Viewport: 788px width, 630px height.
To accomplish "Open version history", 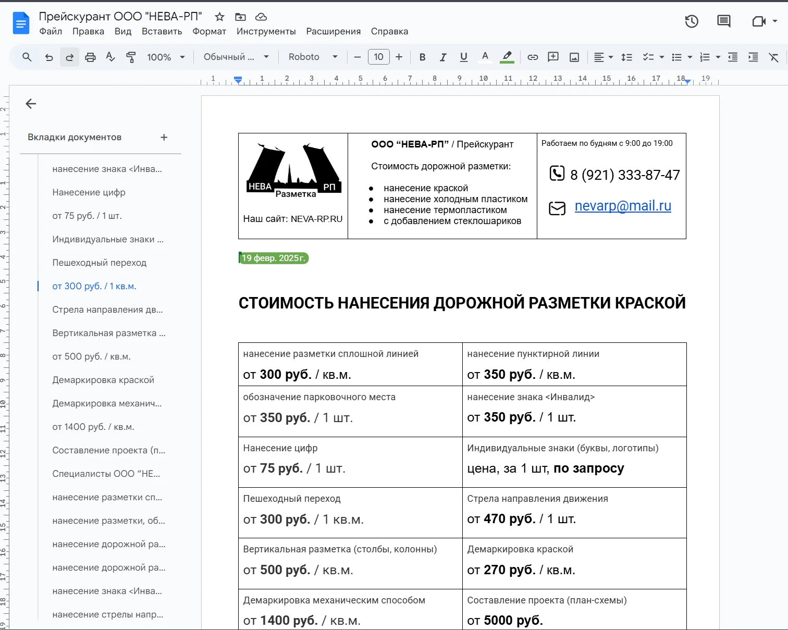I will click(x=691, y=21).
